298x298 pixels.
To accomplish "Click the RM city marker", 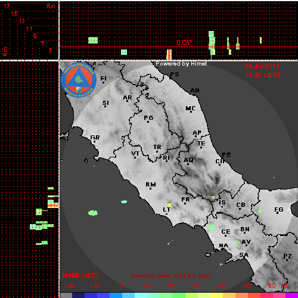I will coord(150,188).
